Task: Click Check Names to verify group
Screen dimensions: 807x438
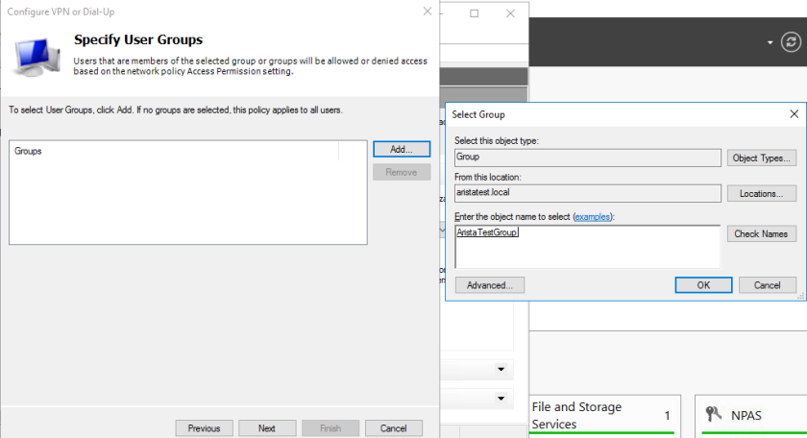Action: [762, 233]
